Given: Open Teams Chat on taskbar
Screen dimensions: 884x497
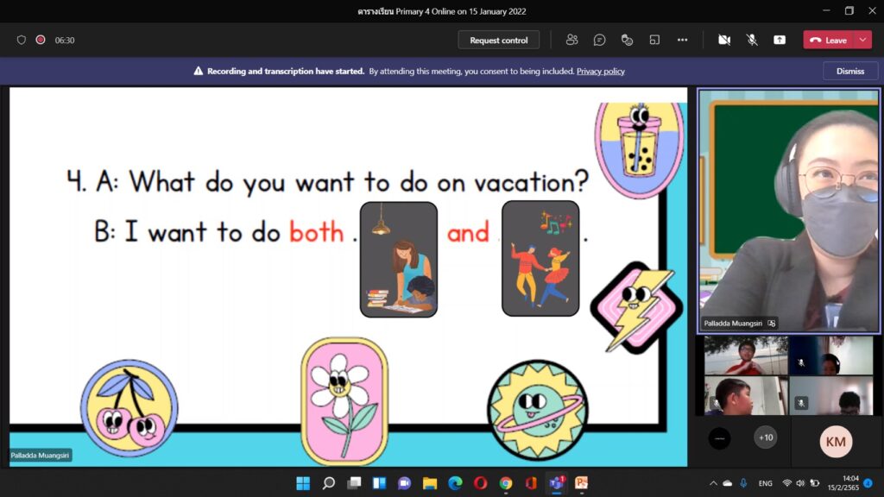Looking at the screenshot, I should (x=404, y=483).
